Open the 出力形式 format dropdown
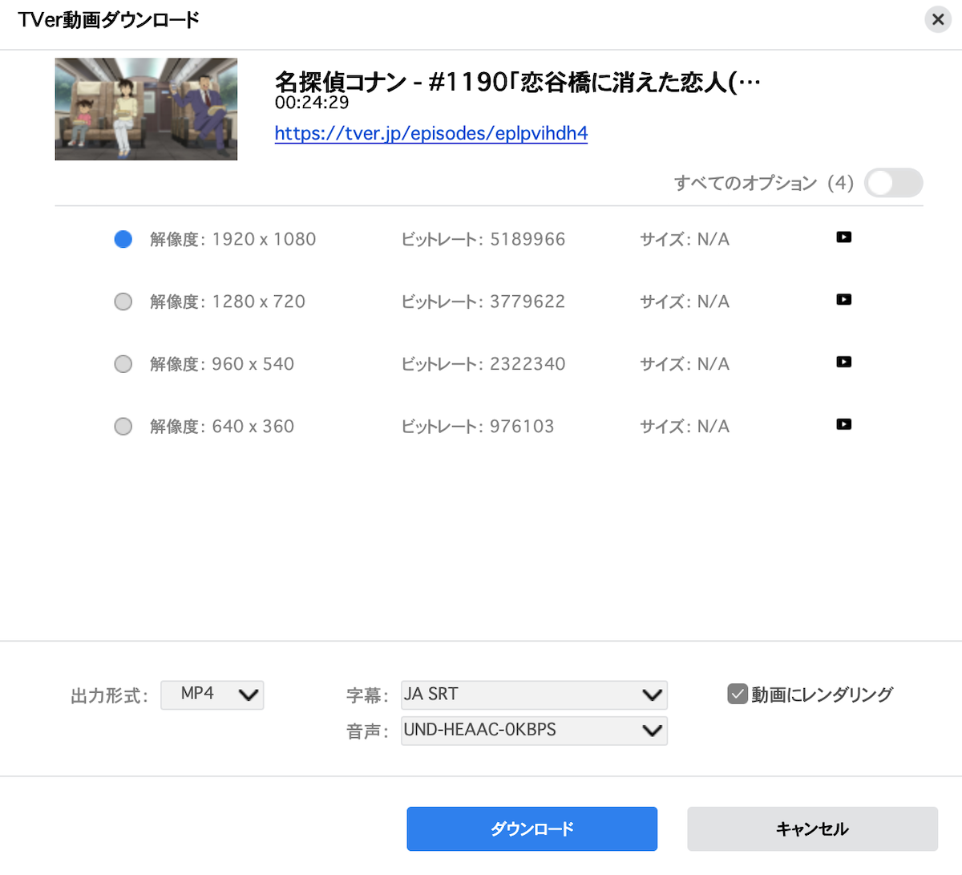962x875 pixels. (212, 695)
